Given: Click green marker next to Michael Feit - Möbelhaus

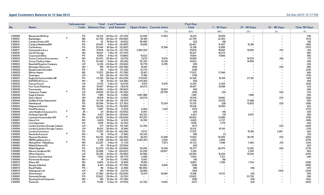Looking at the screenshot, I should pos(67,142).
